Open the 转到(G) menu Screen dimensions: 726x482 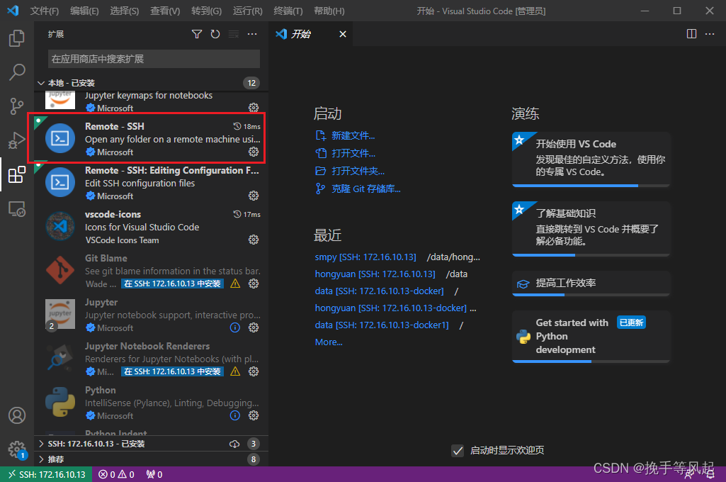pyautogui.click(x=207, y=11)
